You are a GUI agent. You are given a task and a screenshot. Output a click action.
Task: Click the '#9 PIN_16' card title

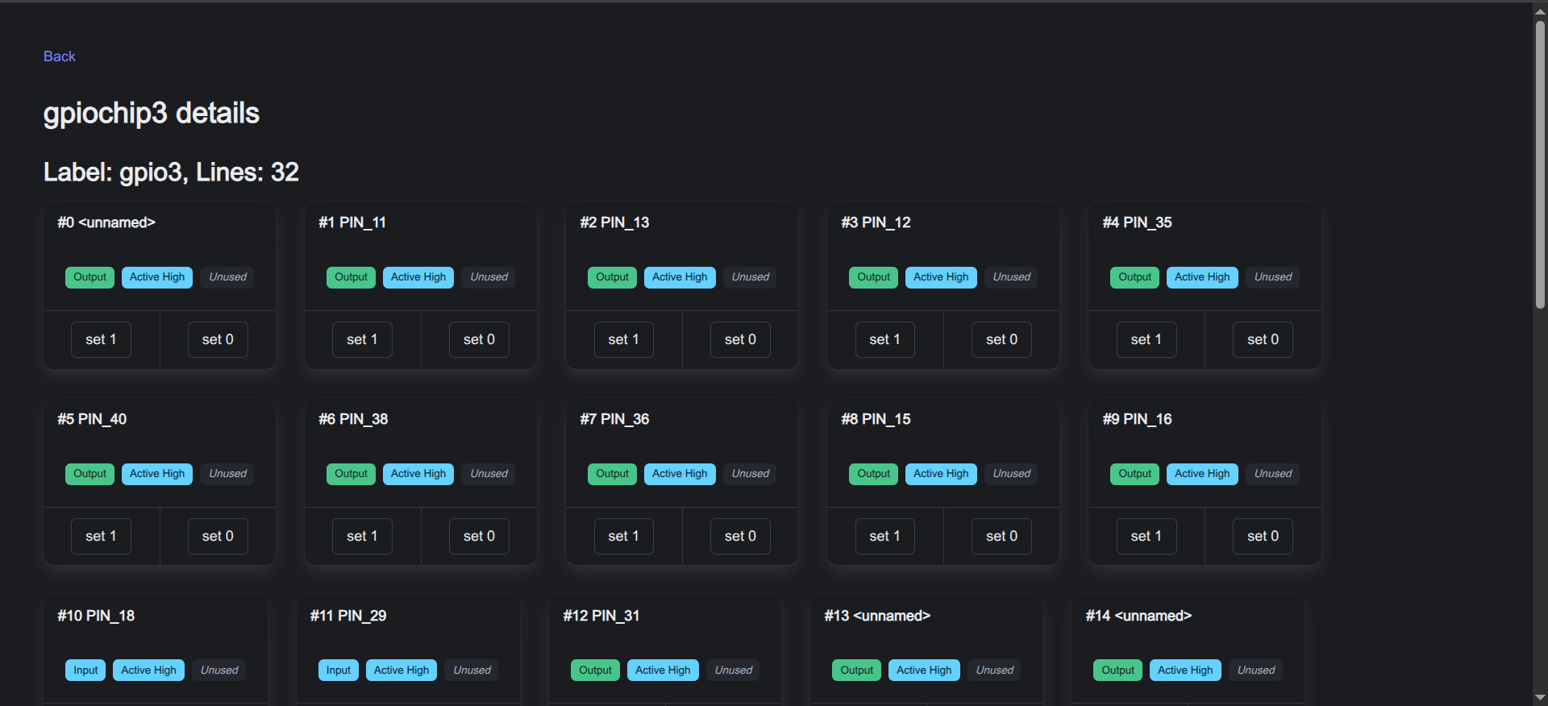coord(1137,419)
